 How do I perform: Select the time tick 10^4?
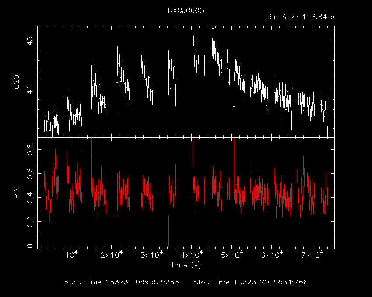(x=71, y=254)
